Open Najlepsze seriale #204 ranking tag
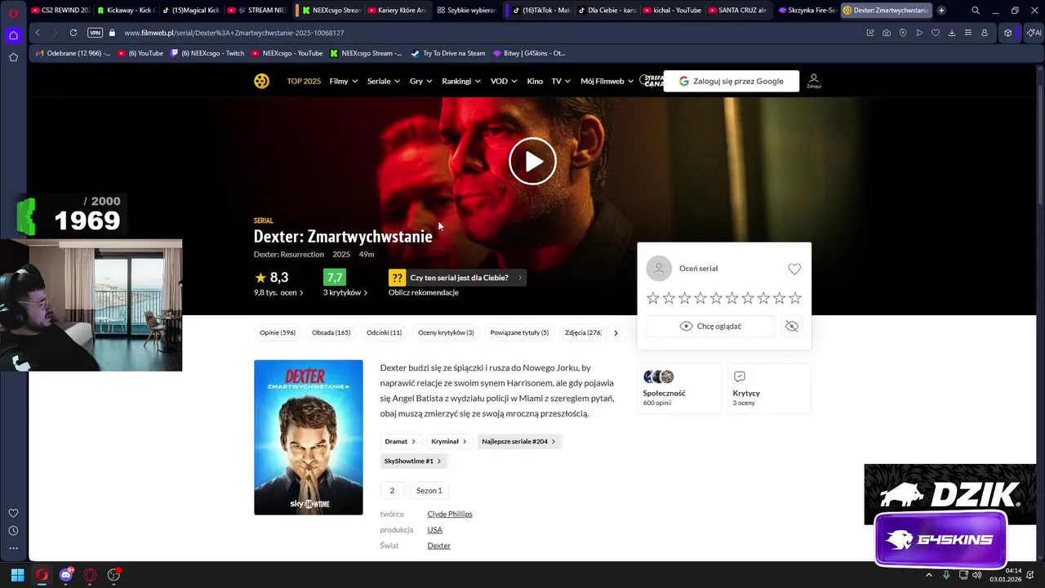The image size is (1045, 588). pos(518,441)
